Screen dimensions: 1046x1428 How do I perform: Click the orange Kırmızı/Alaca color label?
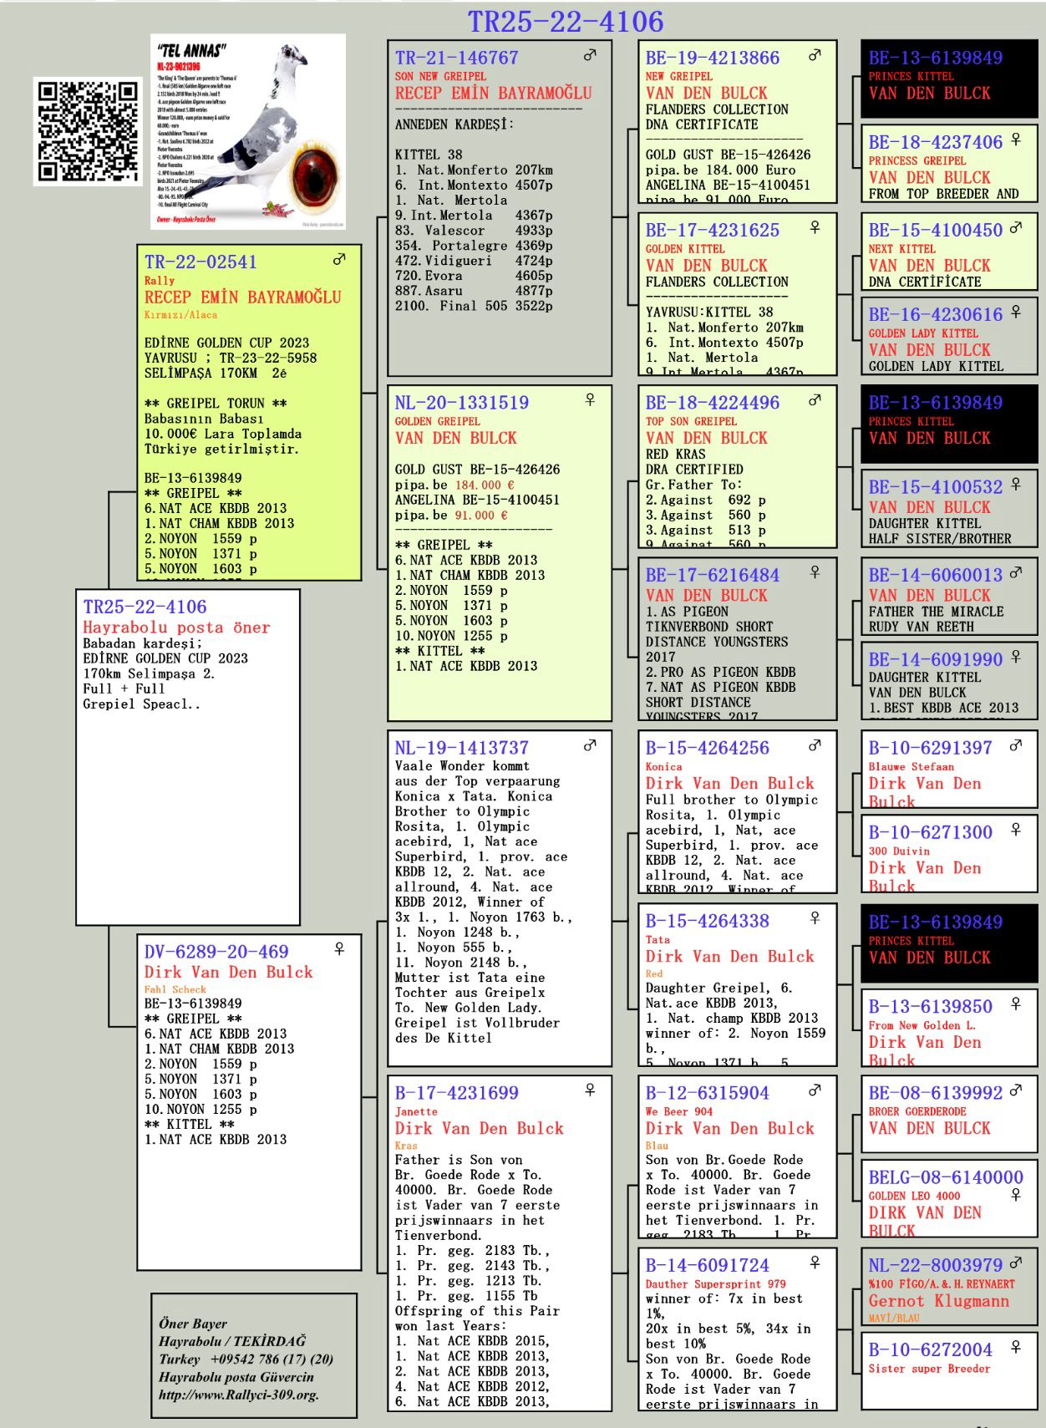click(180, 315)
